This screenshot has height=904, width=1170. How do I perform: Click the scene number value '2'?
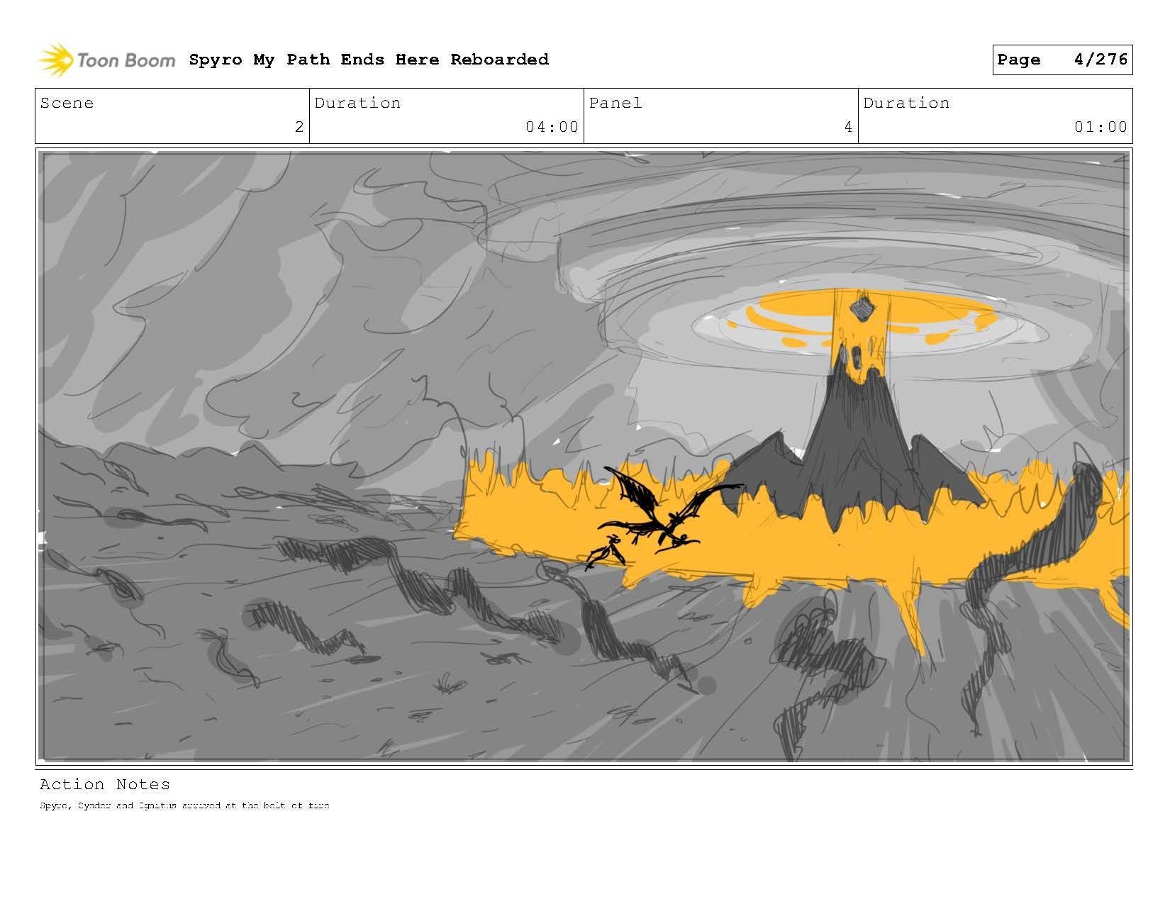coord(299,128)
